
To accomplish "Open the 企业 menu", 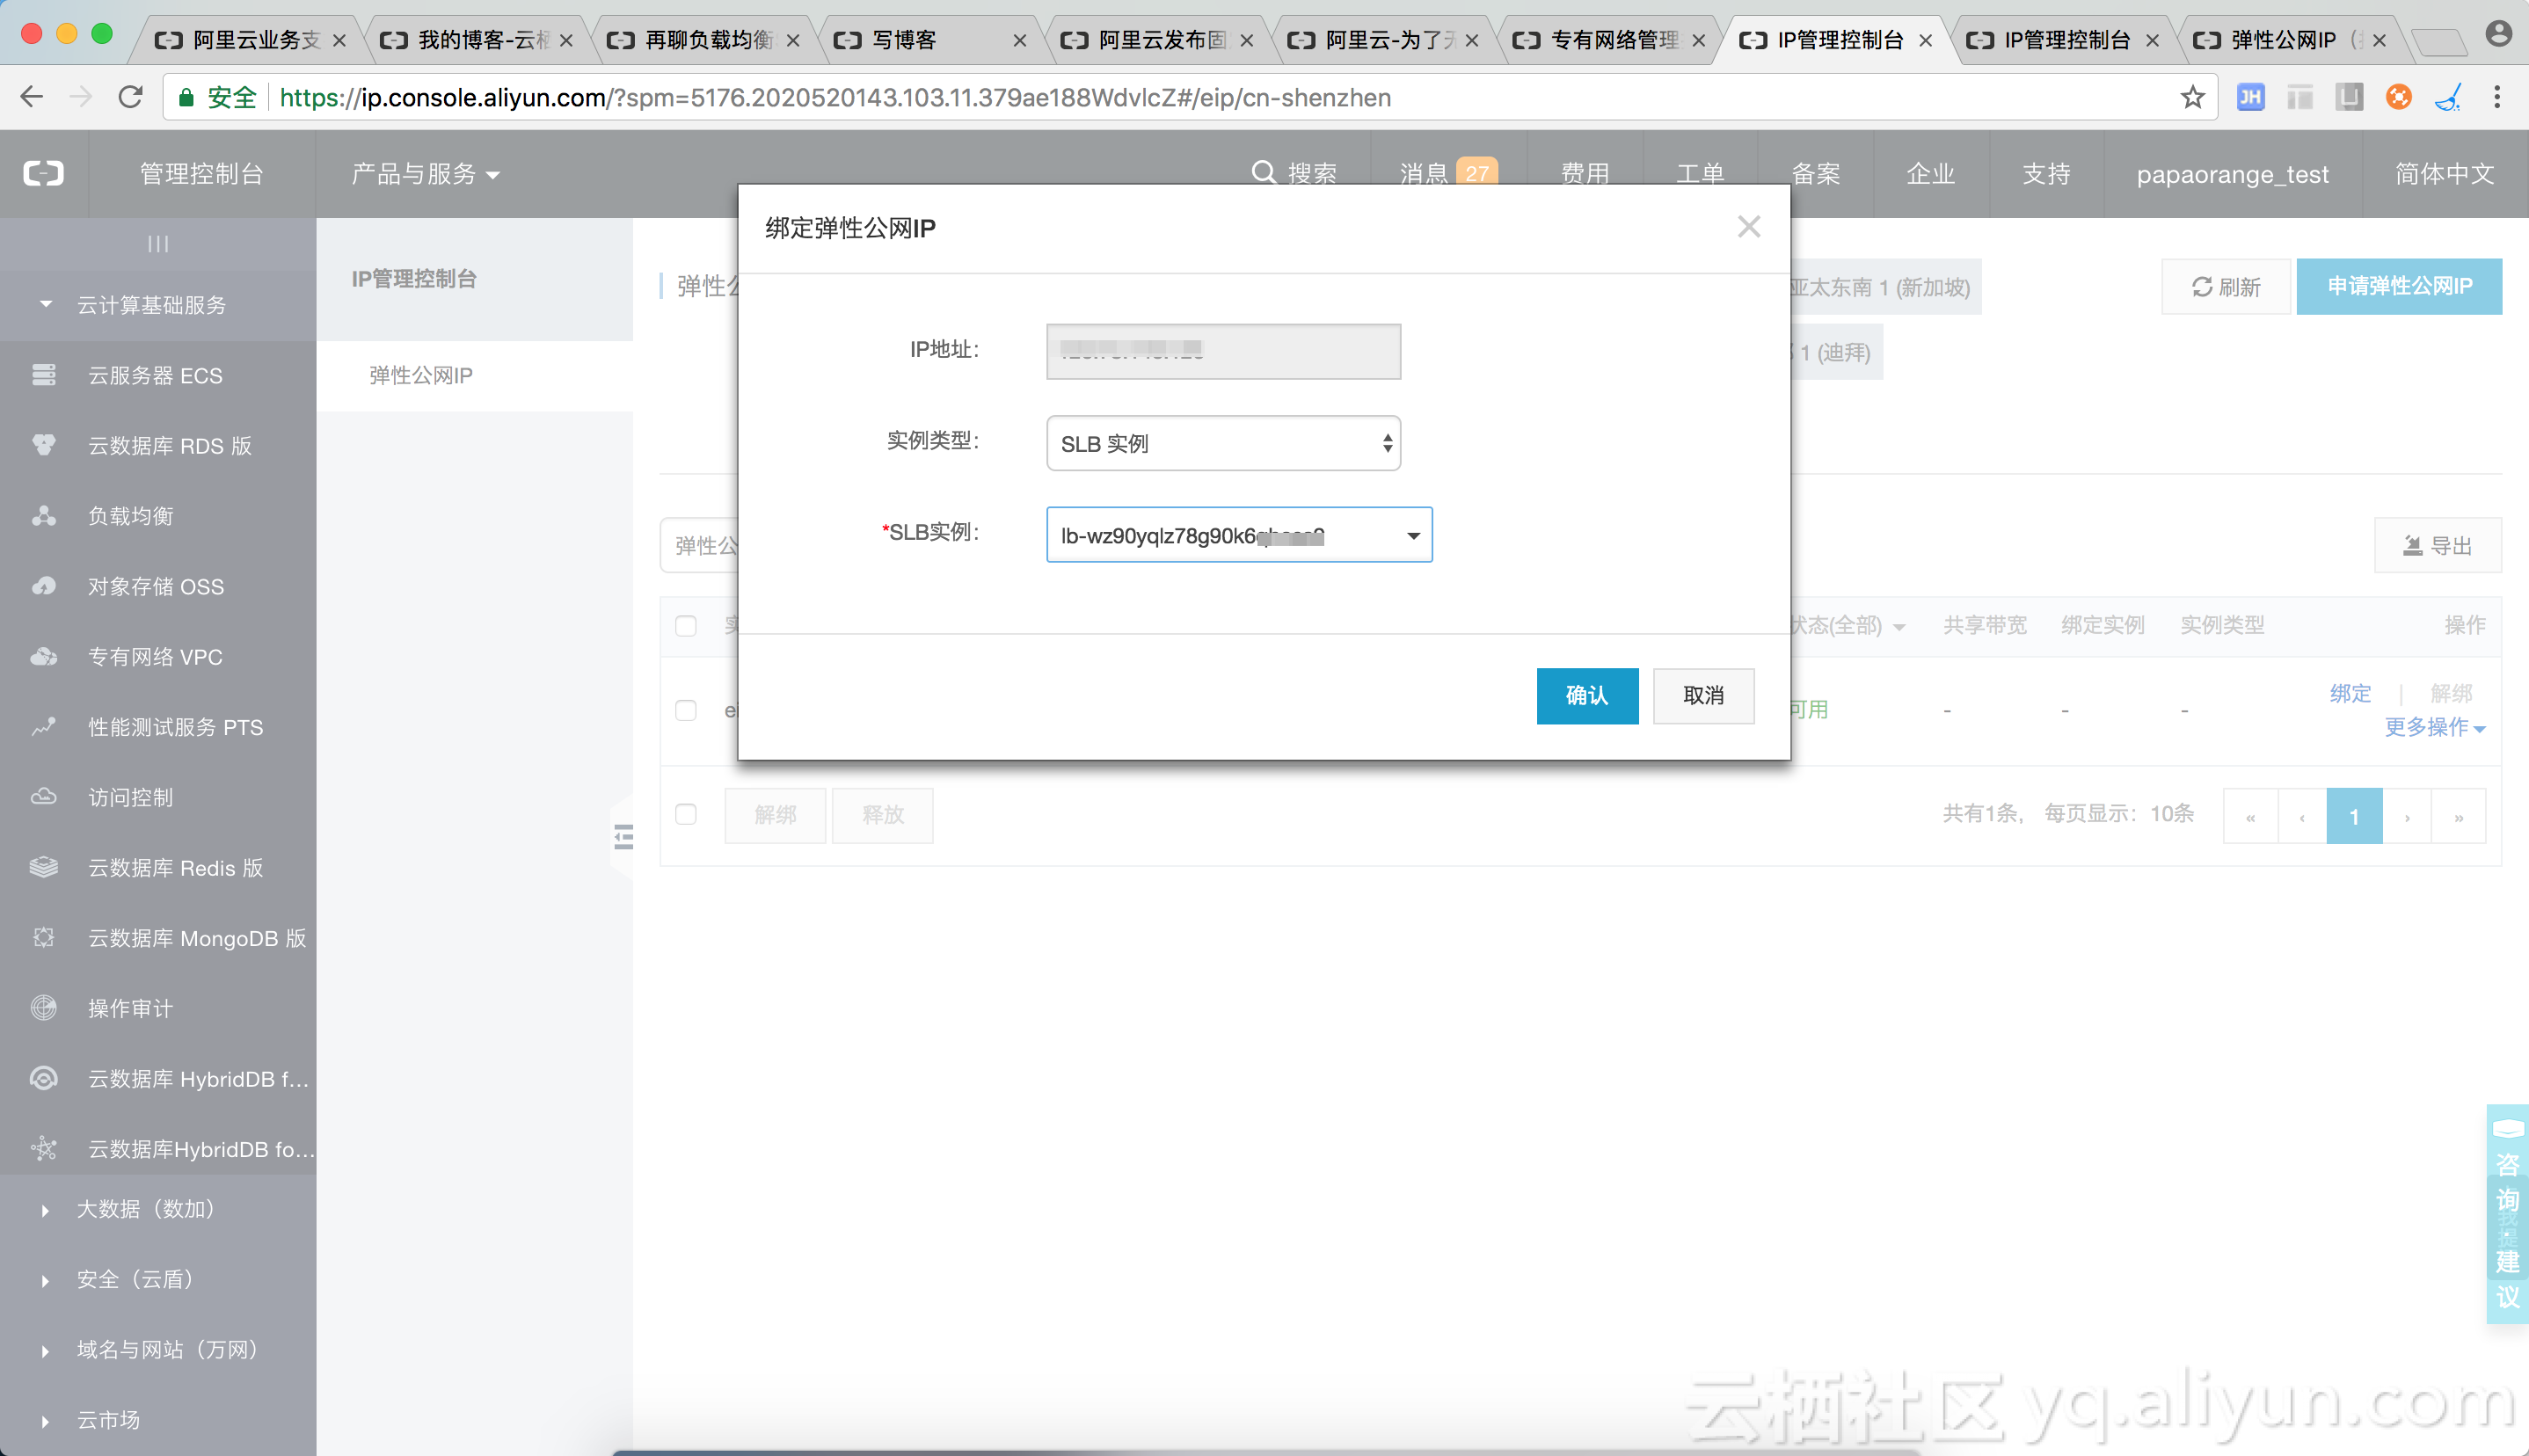I will (1930, 174).
